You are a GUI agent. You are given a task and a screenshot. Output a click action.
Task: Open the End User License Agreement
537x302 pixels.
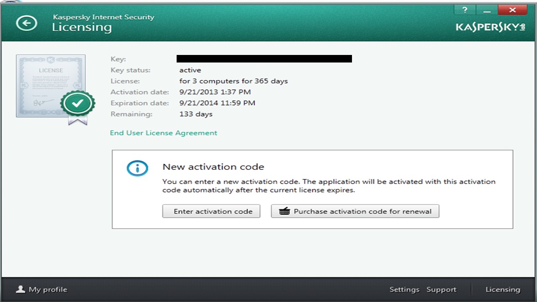coord(163,133)
